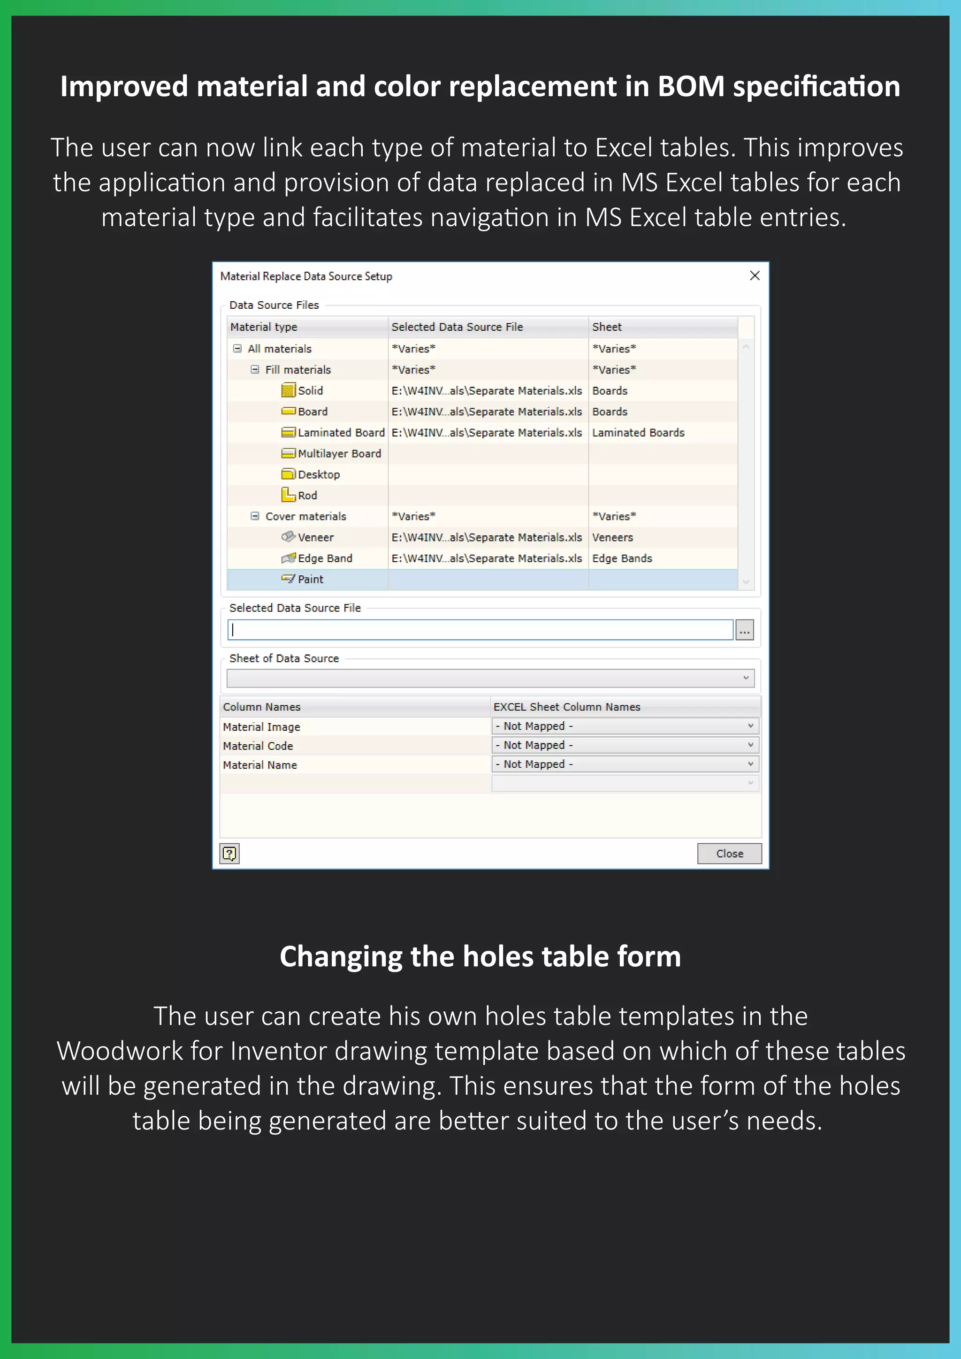This screenshot has height=1359, width=961.
Task: Open the Material Image mapping dropdown
Action: point(625,725)
